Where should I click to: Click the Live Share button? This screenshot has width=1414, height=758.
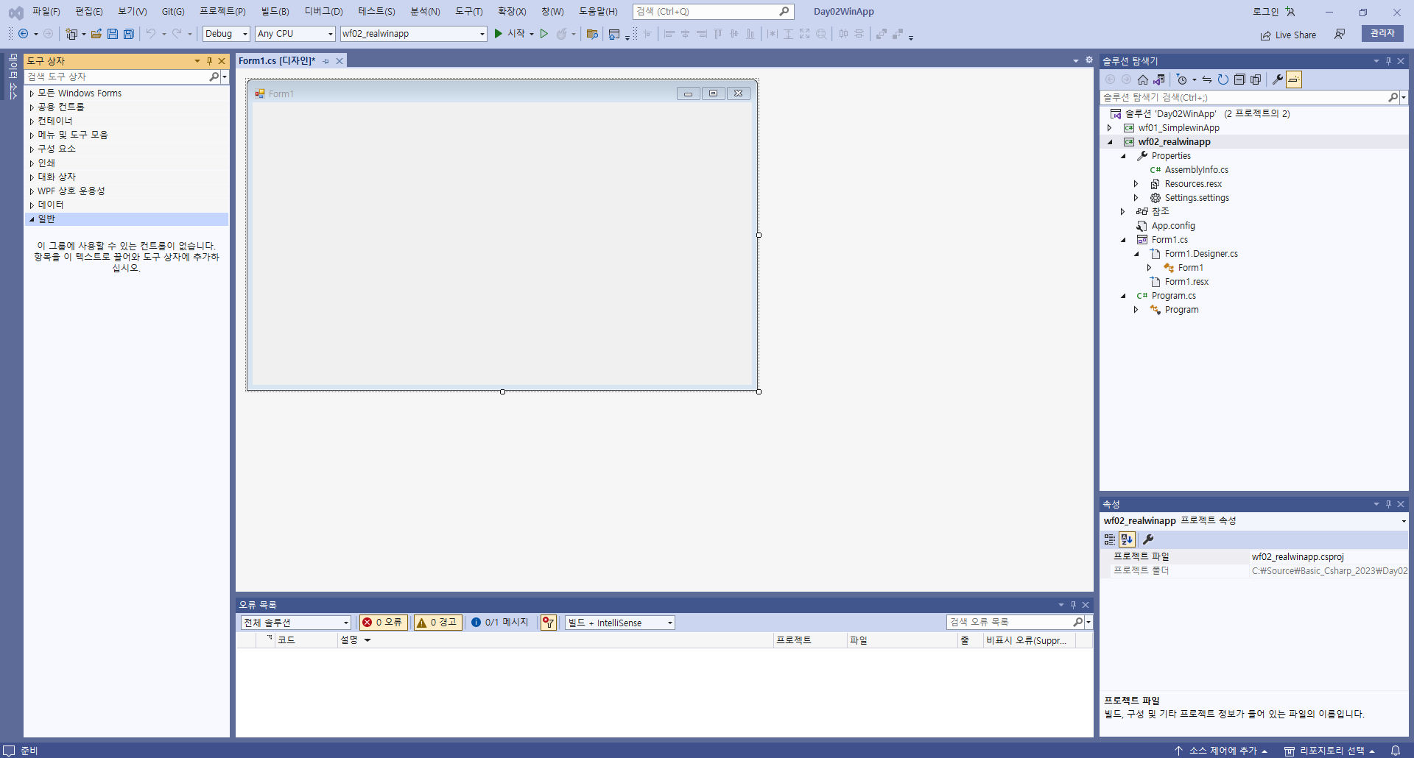coord(1289,34)
